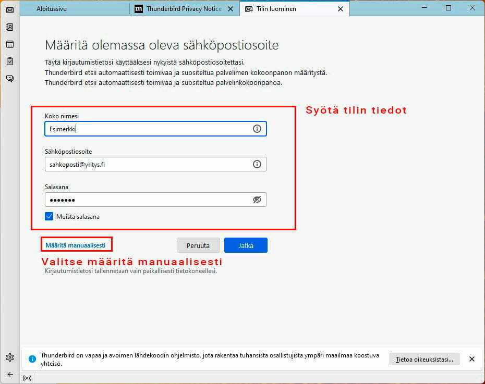Show info for Sähköpostiosoite field
485x384 pixels.
(257, 164)
